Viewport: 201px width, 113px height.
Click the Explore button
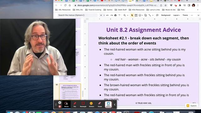[192, 106]
